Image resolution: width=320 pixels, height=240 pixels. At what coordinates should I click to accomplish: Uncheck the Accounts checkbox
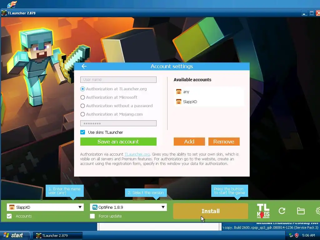[x=9, y=216]
